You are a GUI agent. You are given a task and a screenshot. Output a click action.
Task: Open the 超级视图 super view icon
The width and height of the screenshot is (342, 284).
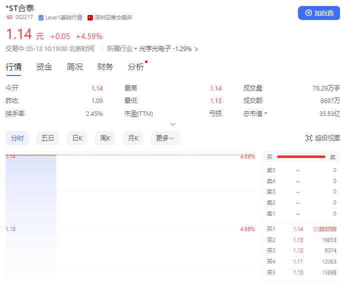(309, 138)
